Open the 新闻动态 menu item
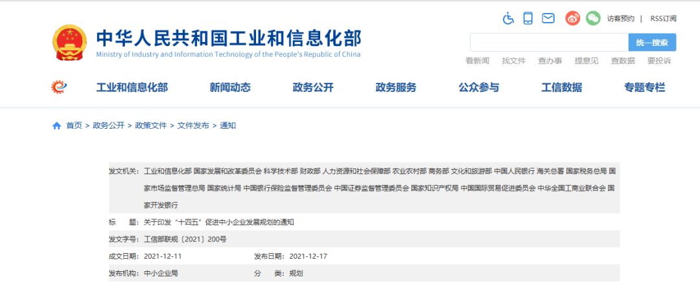This screenshot has width=700, height=299. tap(230, 88)
